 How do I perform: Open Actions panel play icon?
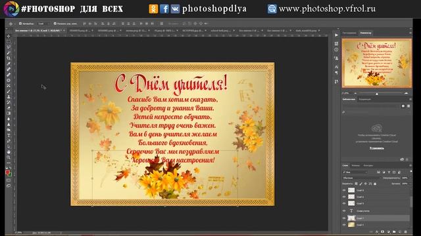click(336, 35)
